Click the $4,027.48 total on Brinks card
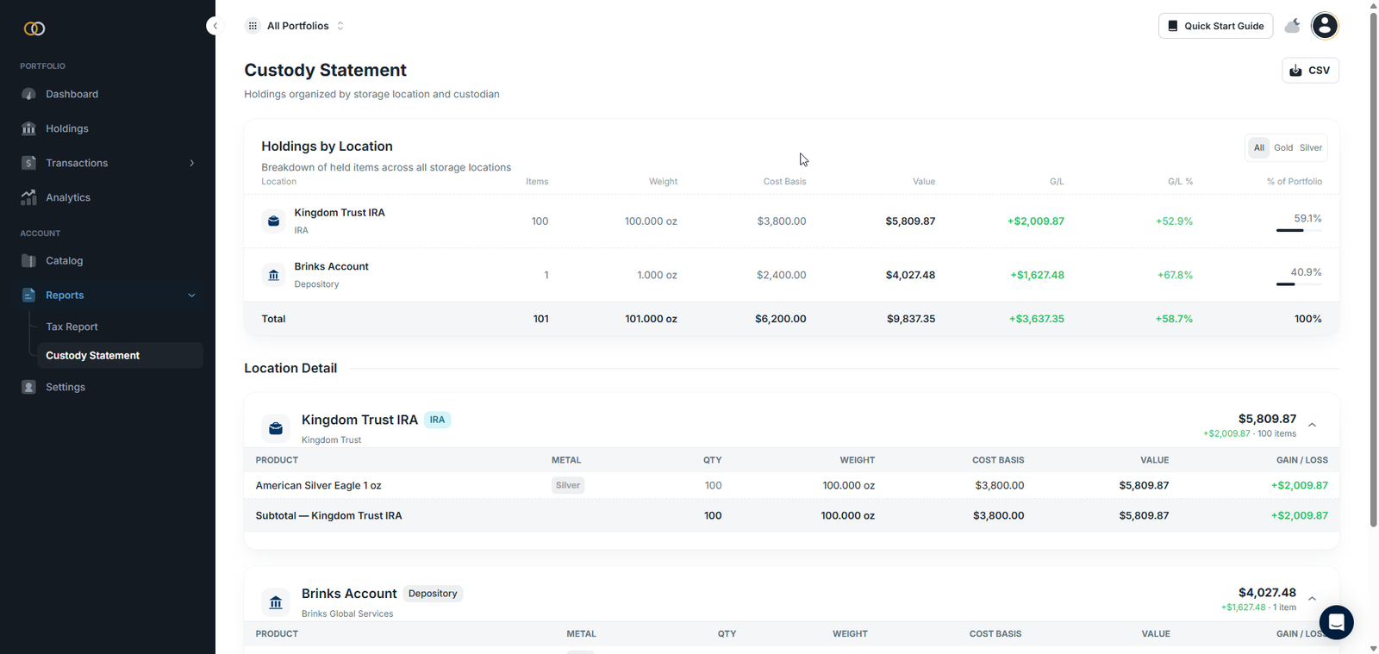Viewport: 1379px width, 654px height. 1267,593
